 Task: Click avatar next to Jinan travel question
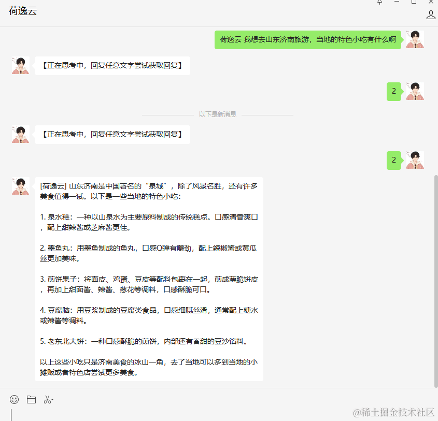pos(415,39)
